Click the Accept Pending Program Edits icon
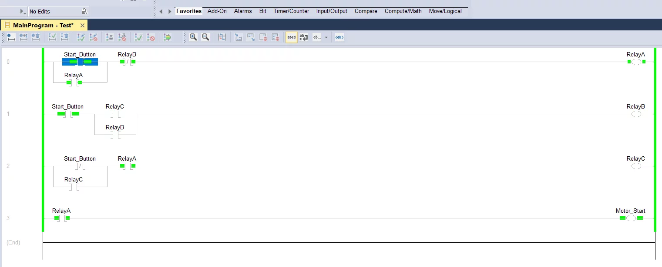Image resolution: width=662 pixels, height=267 pixels. (81, 37)
